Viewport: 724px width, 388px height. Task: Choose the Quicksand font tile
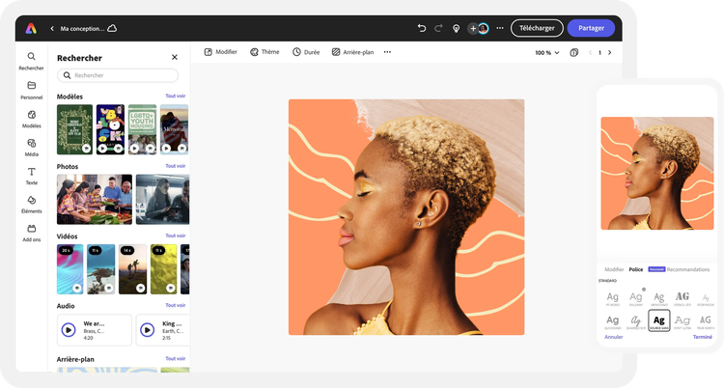pos(613,321)
